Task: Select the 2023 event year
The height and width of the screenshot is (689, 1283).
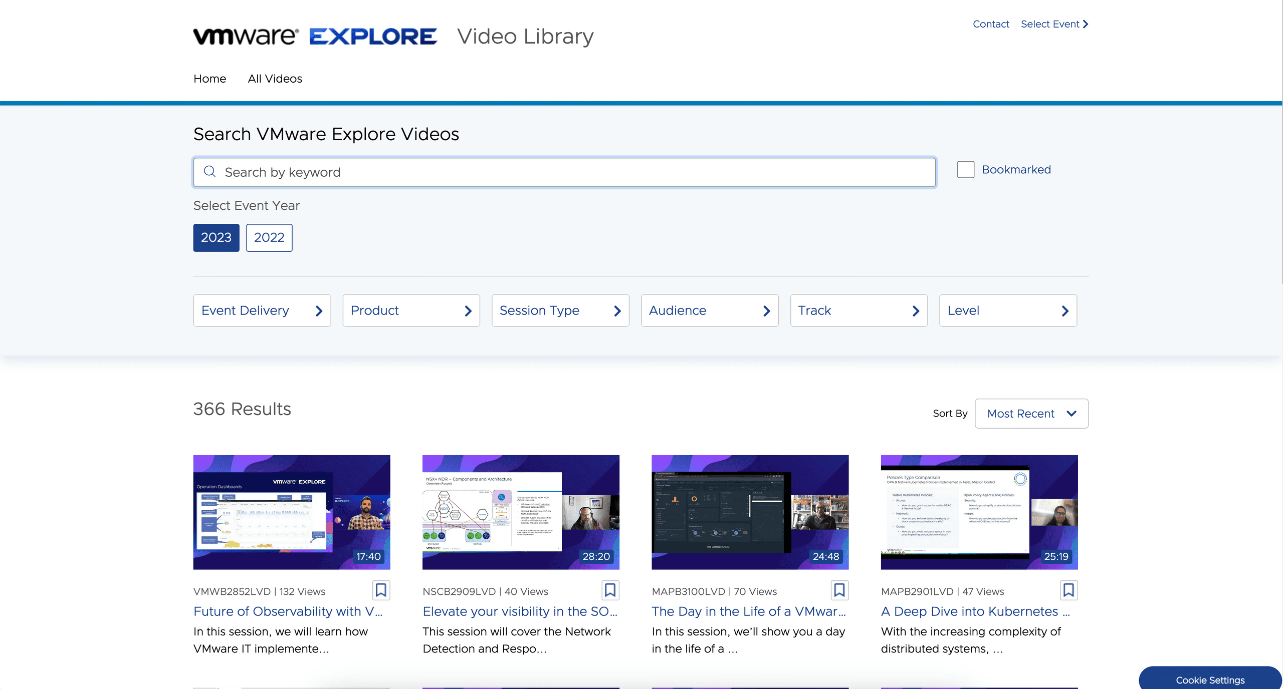Action: [216, 237]
